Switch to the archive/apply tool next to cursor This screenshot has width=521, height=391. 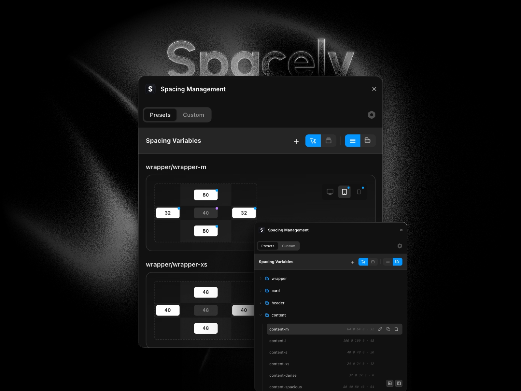point(329,141)
